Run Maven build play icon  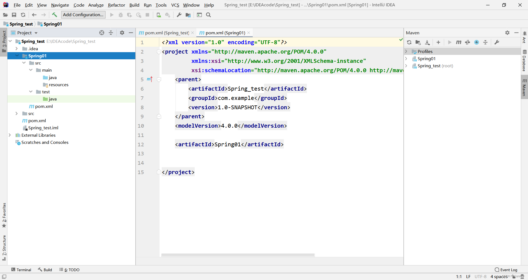[x=450, y=42]
